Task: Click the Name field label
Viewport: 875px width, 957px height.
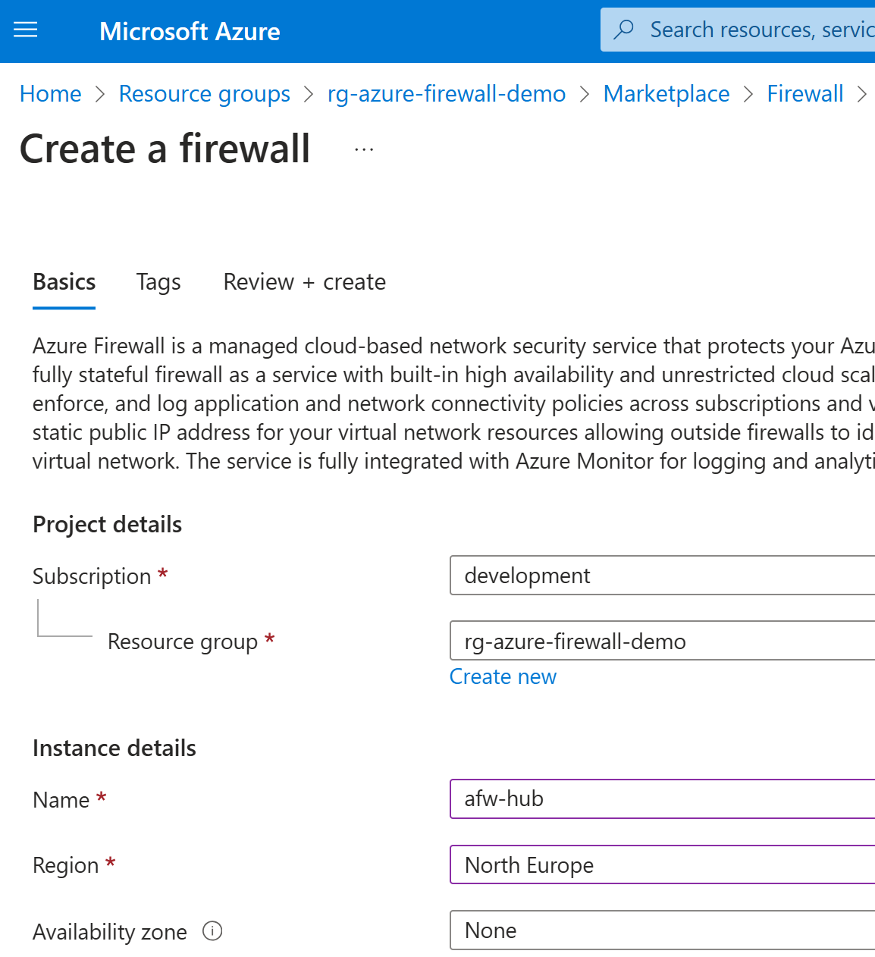Action: pyautogui.click(x=61, y=800)
